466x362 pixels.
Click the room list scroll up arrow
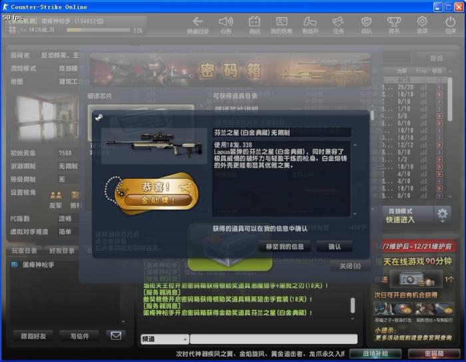coord(450,71)
